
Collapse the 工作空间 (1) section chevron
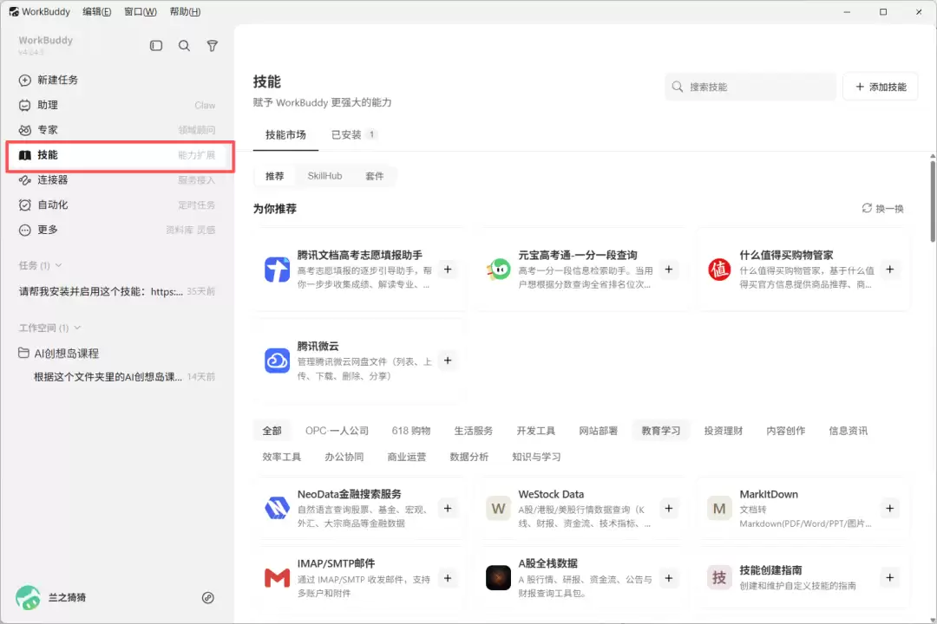tap(77, 328)
